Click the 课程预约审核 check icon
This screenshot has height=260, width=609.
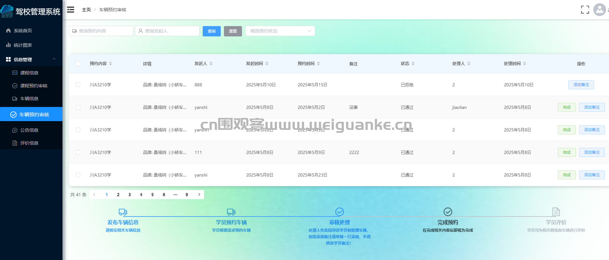(15, 86)
